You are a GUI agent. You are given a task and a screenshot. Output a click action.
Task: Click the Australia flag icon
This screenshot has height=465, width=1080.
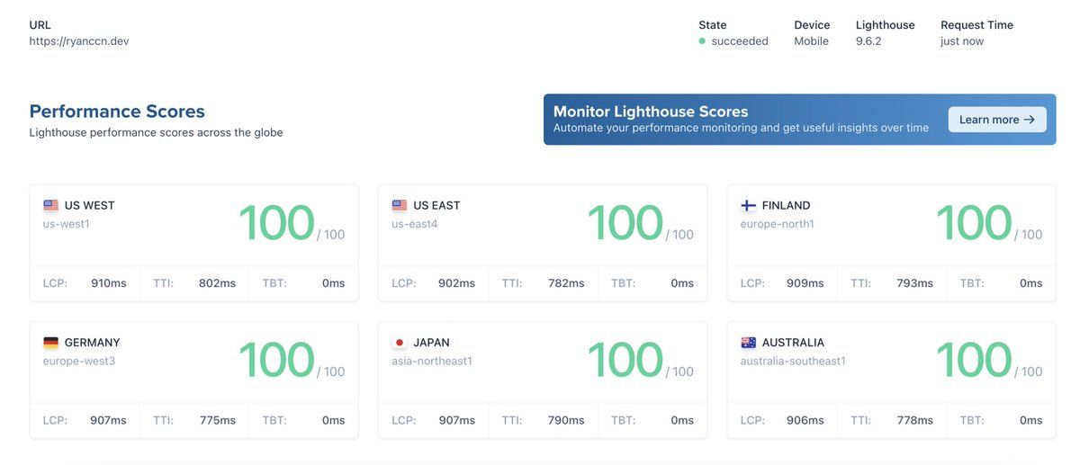pyautogui.click(x=748, y=343)
